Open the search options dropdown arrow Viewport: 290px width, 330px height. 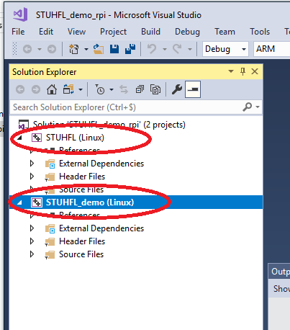[x=258, y=107]
